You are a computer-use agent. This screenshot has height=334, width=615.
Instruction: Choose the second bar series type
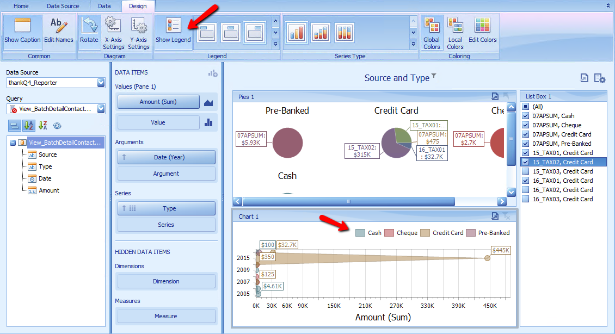tap(321, 33)
